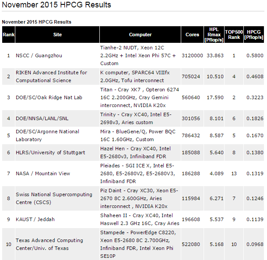Click the Cores column header
This screenshot has height=260, width=267.
(192, 35)
